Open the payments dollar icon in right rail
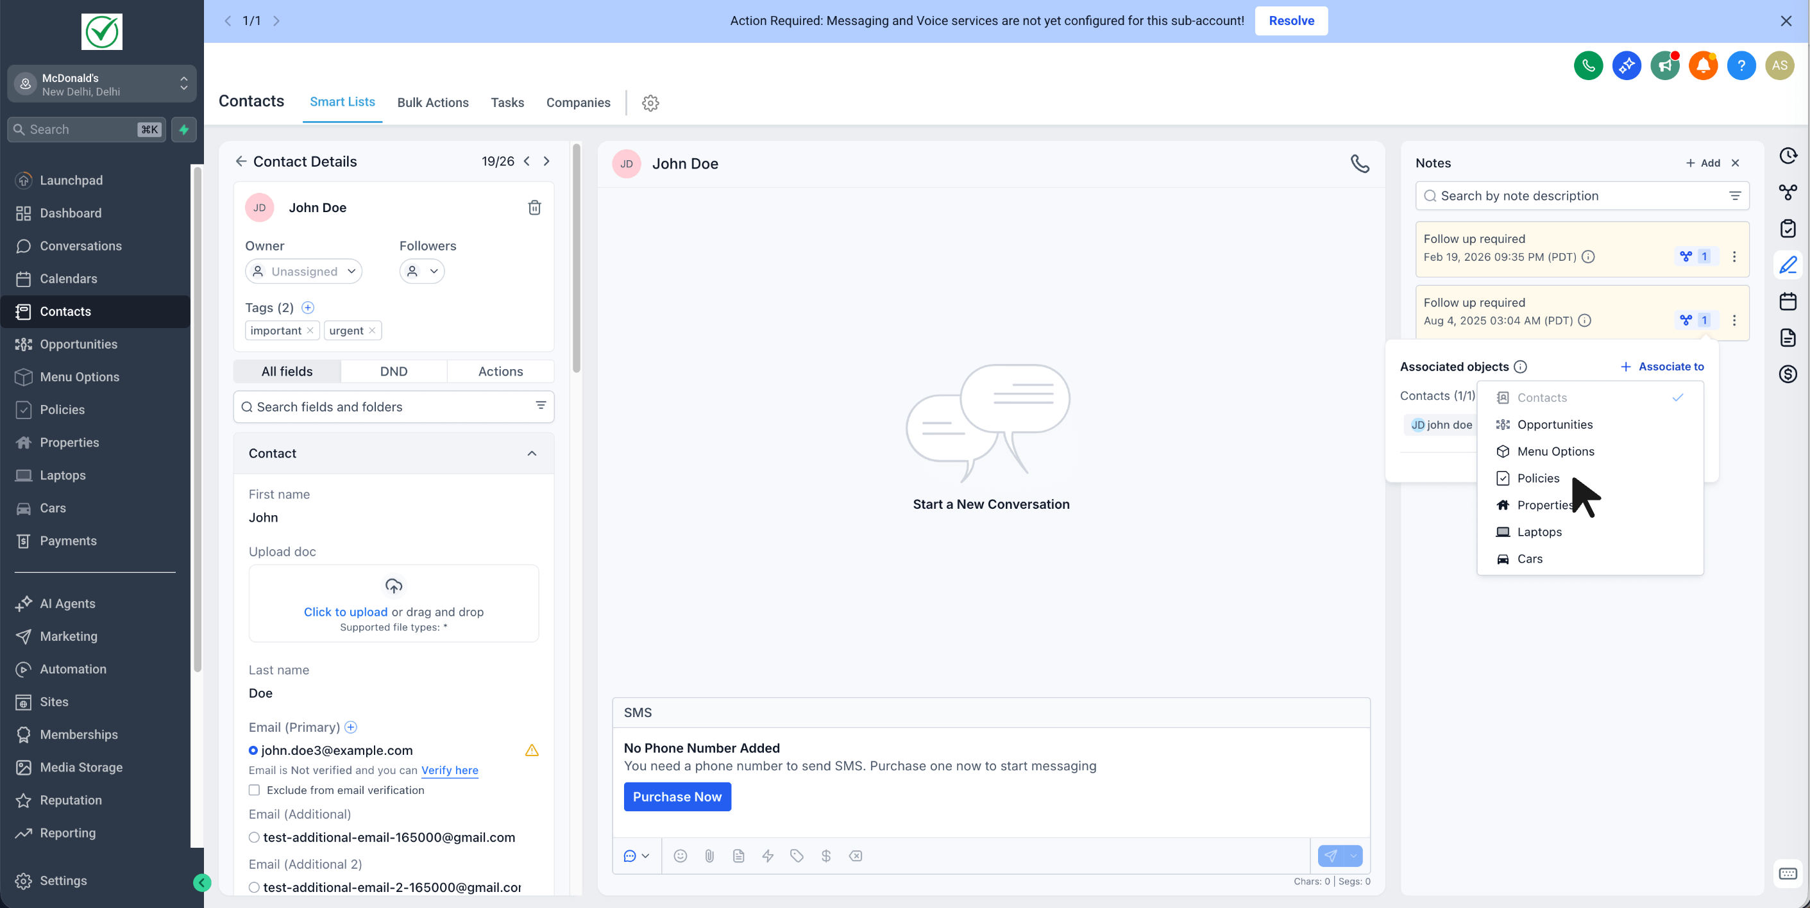1810x908 pixels. pyautogui.click(x=1788, y=374)
